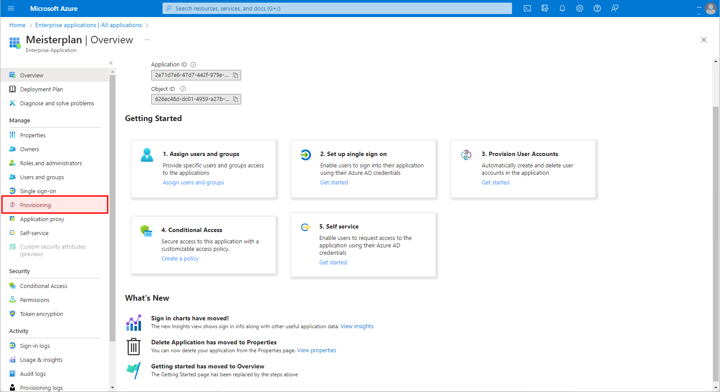Open the feedback icon in header

click(615, 8)
